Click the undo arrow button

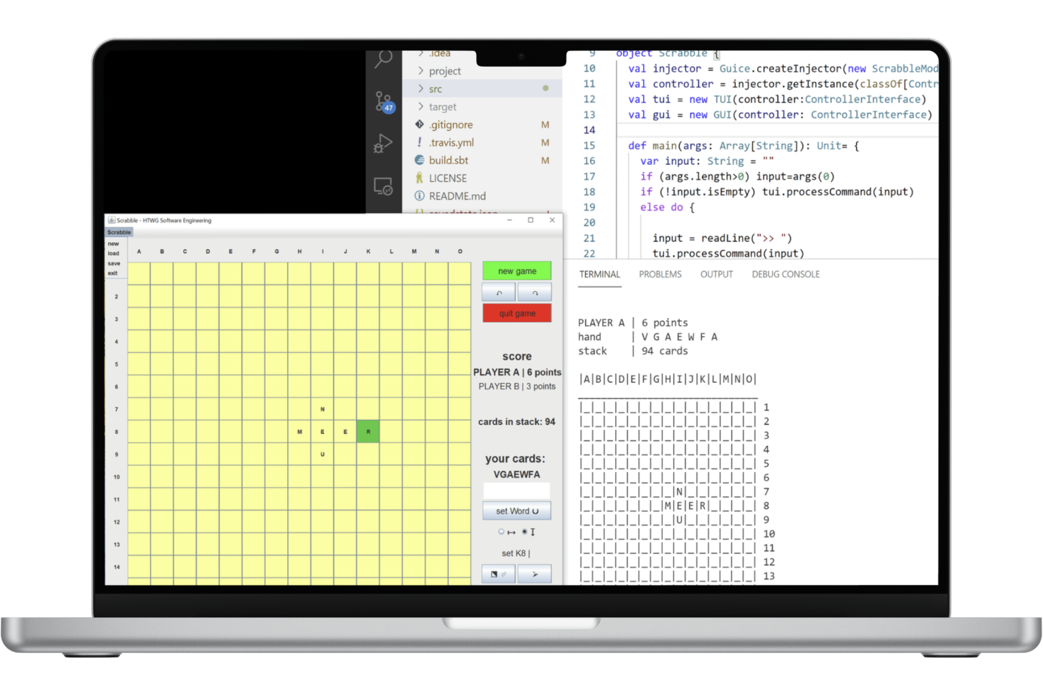pyautogui.click(x=499, y=292)
